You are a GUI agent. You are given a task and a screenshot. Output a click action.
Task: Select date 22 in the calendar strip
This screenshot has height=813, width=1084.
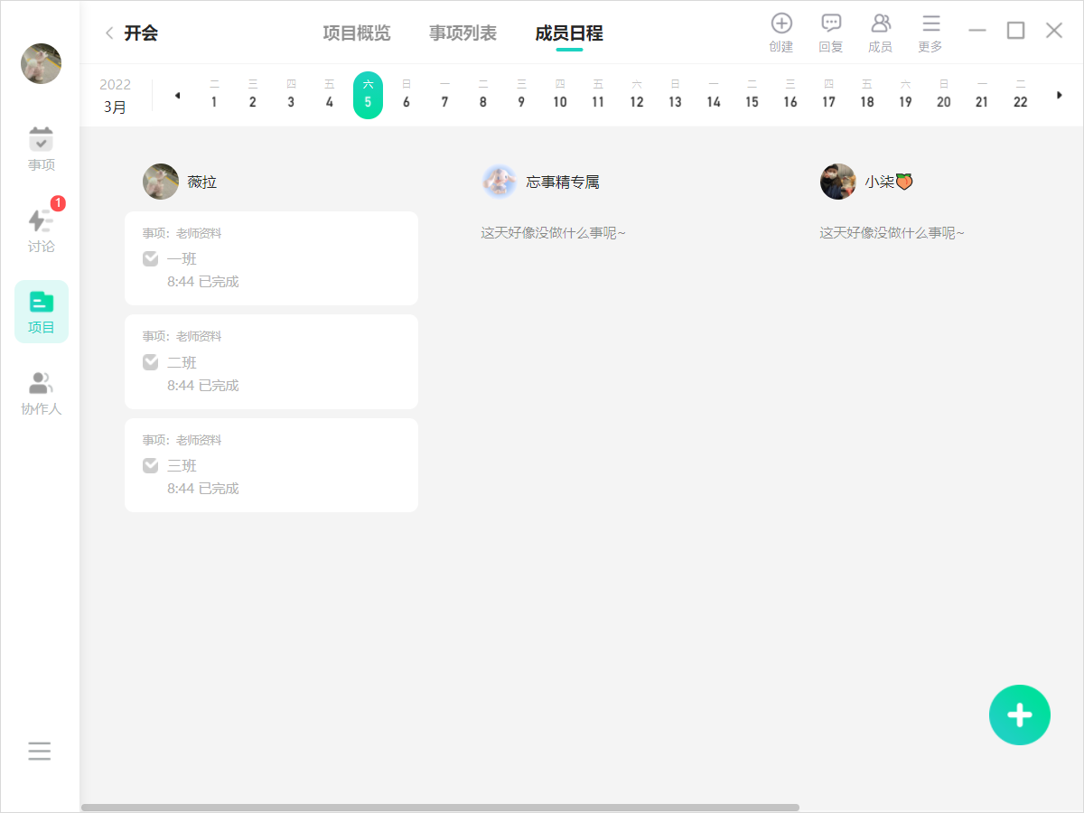tap(1021, 95)
